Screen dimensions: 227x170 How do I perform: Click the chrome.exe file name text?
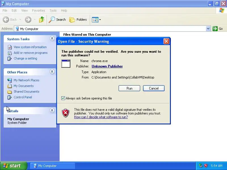point(100,61)
